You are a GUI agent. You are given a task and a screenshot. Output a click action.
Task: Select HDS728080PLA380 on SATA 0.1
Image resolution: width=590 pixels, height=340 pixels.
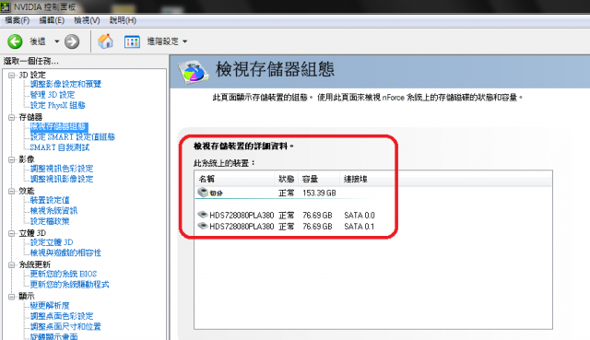(x=242, y=227)
